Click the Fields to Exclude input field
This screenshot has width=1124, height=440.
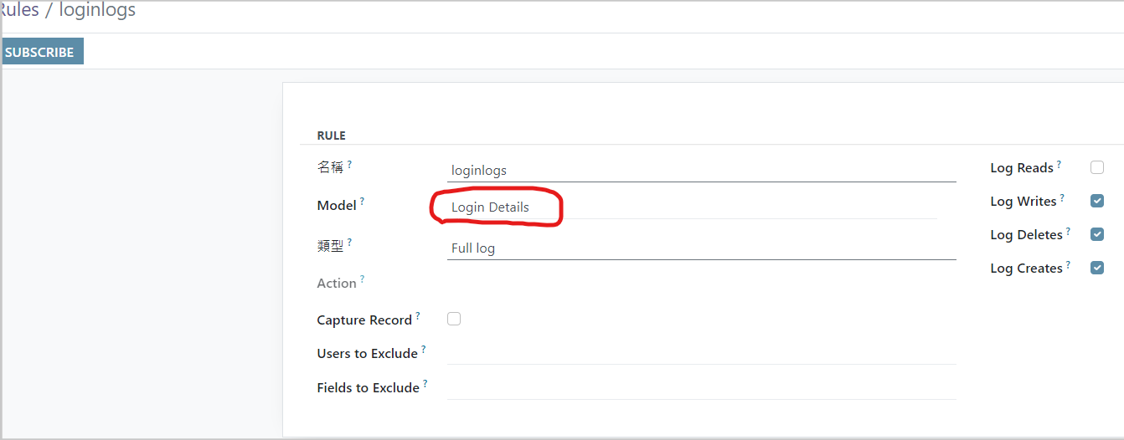tap(700, 388)
